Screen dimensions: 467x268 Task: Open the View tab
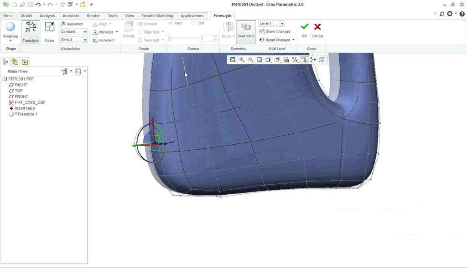pyautogui.click(x=130, y=16)
